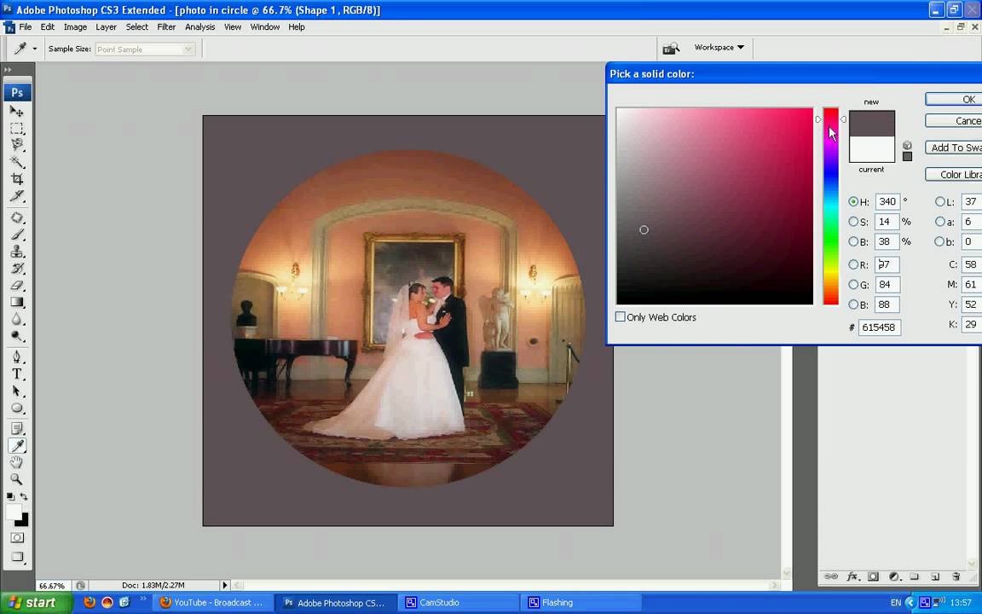Open the Workspace dropdown
Screen dimensions: 982x614
click(719, 48)
